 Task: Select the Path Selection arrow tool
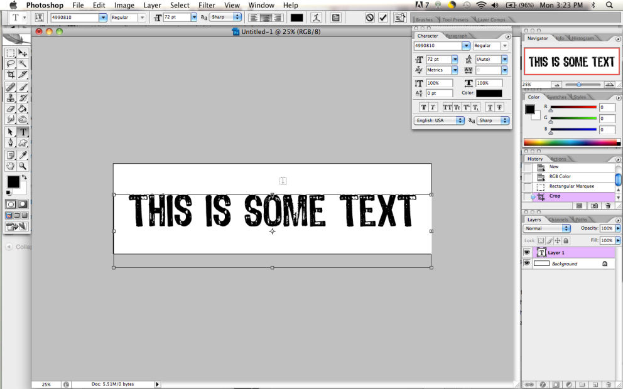11,132
